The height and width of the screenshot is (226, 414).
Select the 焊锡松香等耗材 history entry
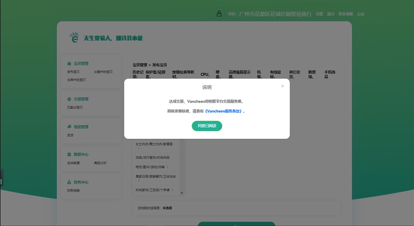pos(183,74)
